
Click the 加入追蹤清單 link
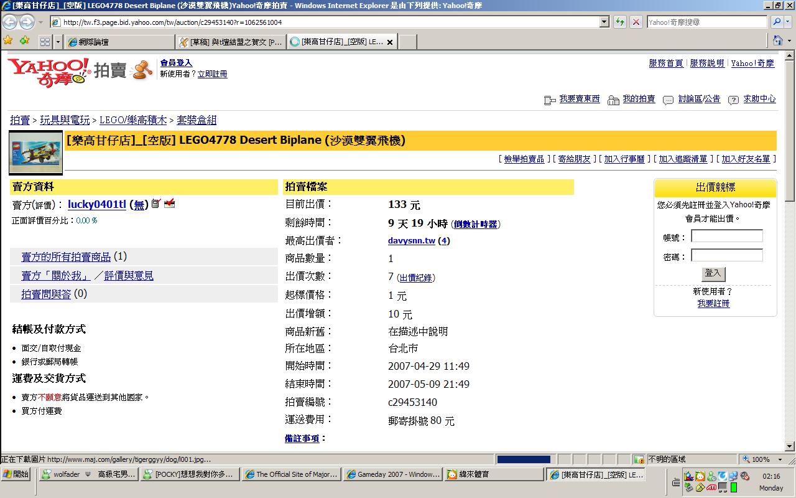[683, 159]
